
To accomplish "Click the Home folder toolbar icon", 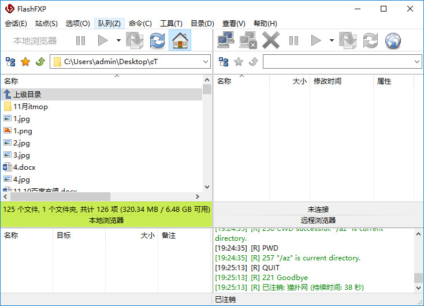I will [180, 40].
